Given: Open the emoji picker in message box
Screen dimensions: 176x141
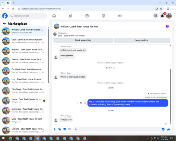Looking at the screenshot, I should [x=163, y=129].
